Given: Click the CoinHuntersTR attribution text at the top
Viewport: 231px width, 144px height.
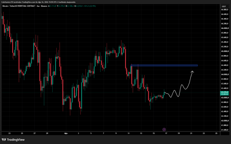Looking at the screenshot, I should coord(38,2).
